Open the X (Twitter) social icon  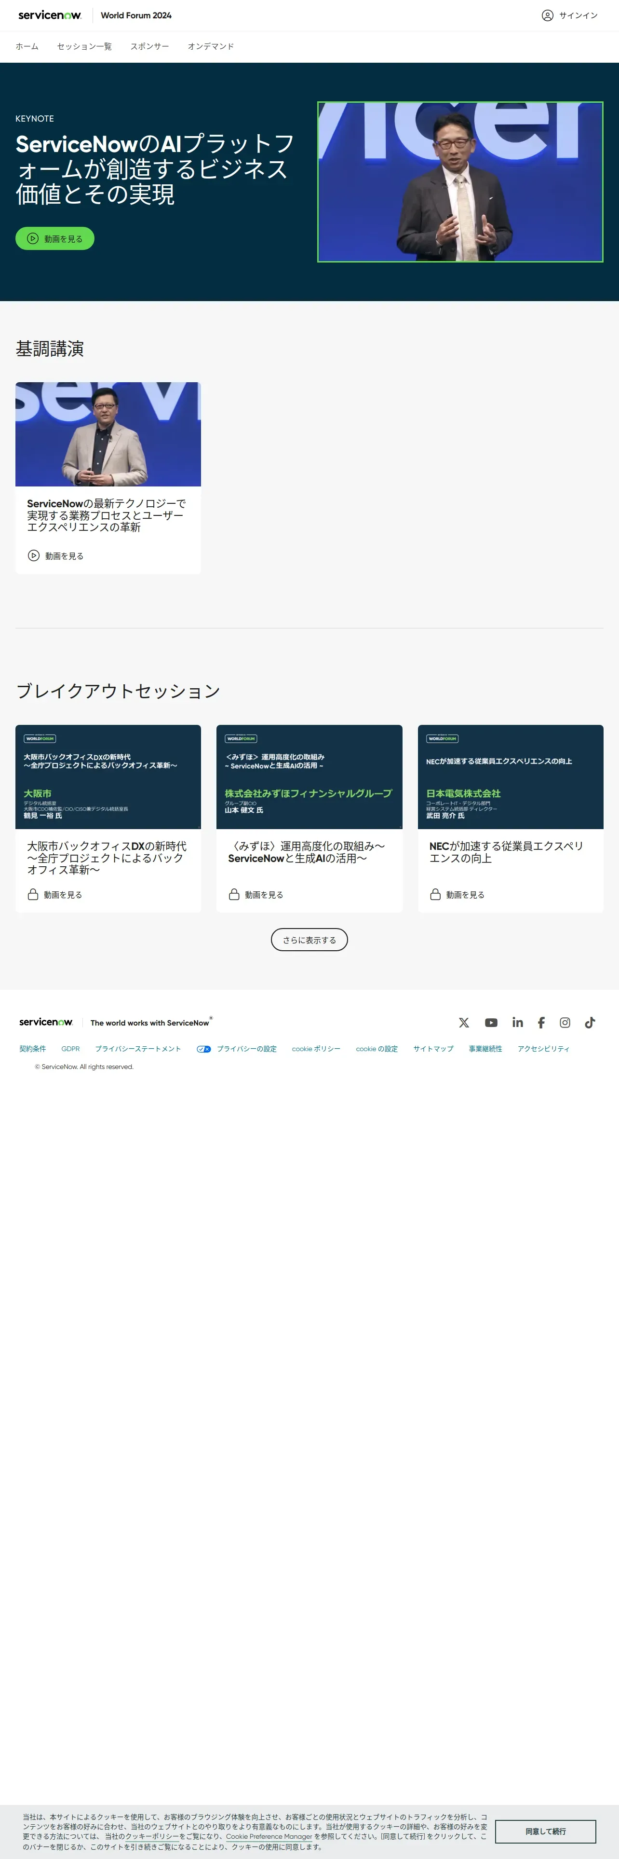[x=464, y=1023]
